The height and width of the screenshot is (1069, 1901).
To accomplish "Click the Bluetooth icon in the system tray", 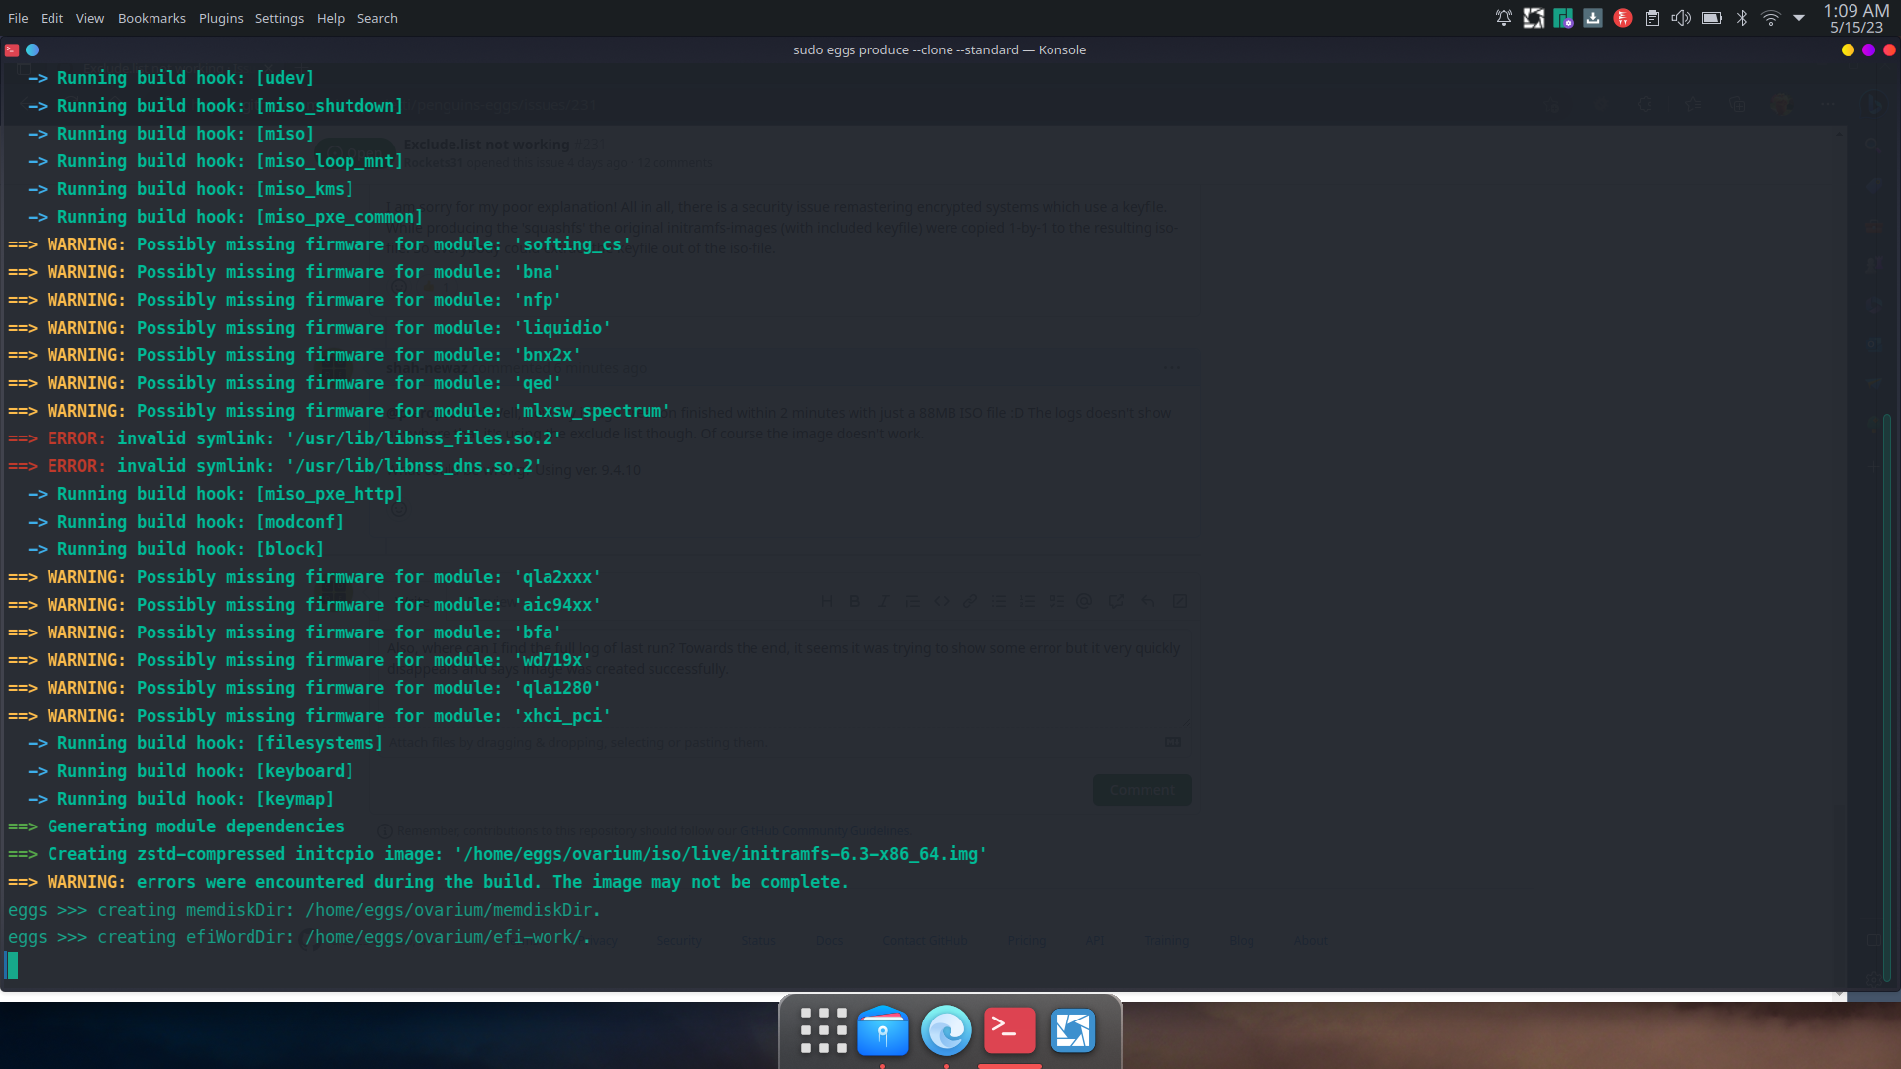I will click(1742, 17).
